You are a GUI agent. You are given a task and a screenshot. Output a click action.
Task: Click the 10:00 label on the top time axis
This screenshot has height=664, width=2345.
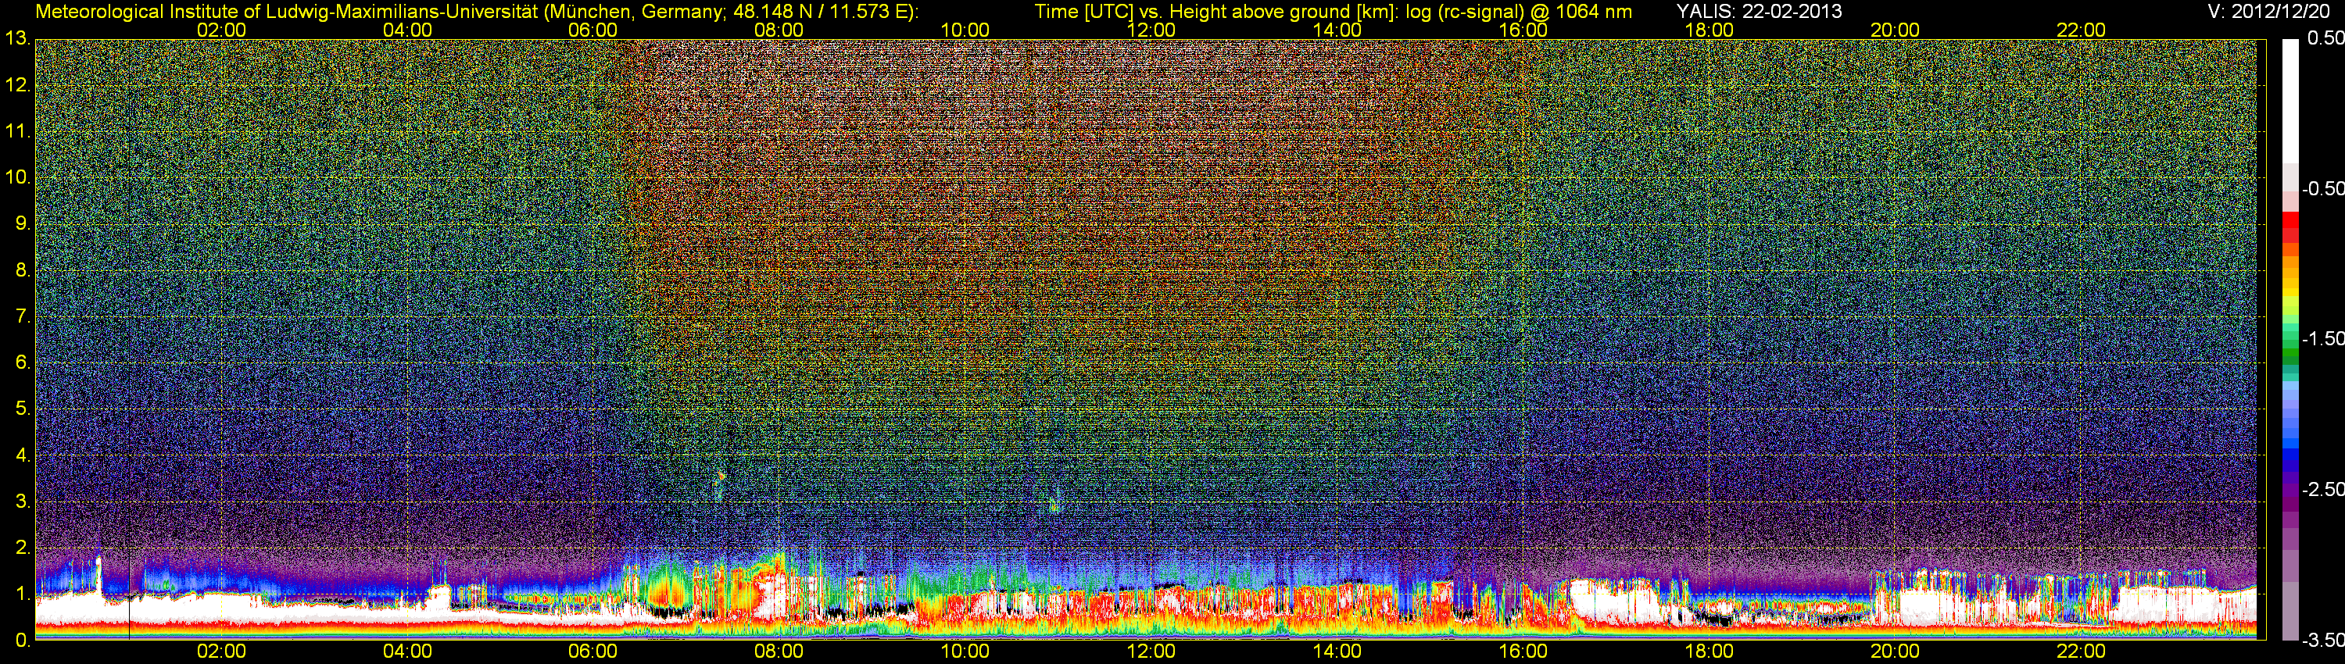pyautogui.click(x=965, y=30)
